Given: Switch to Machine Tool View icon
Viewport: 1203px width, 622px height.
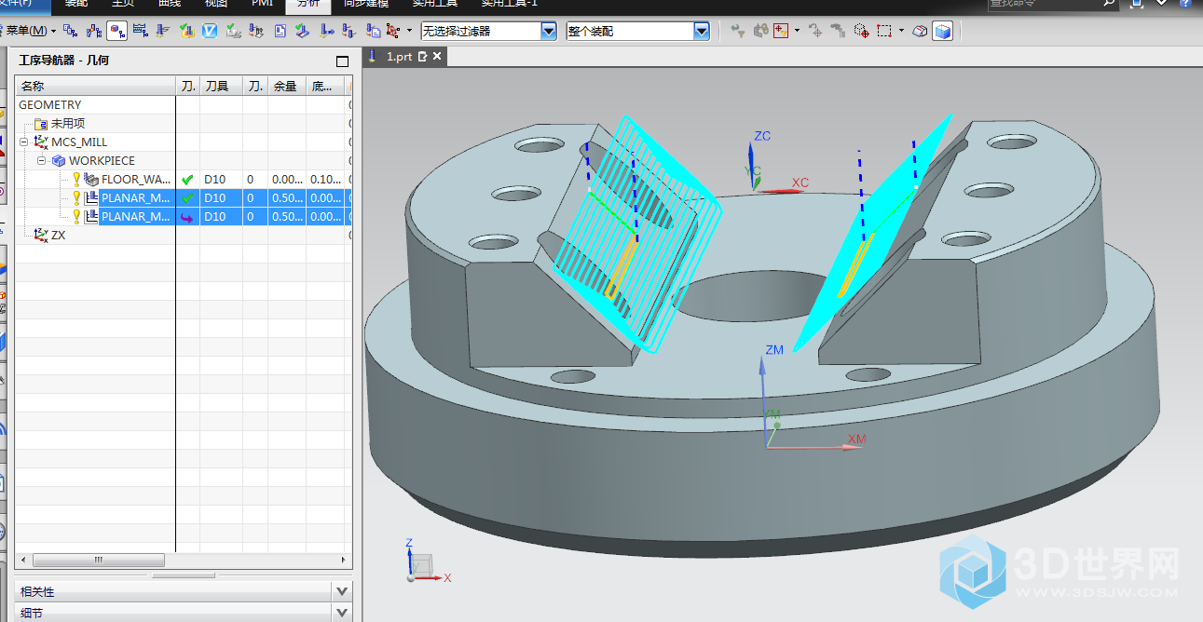Looking at the screenshot, I should click(x=94, y=31).
